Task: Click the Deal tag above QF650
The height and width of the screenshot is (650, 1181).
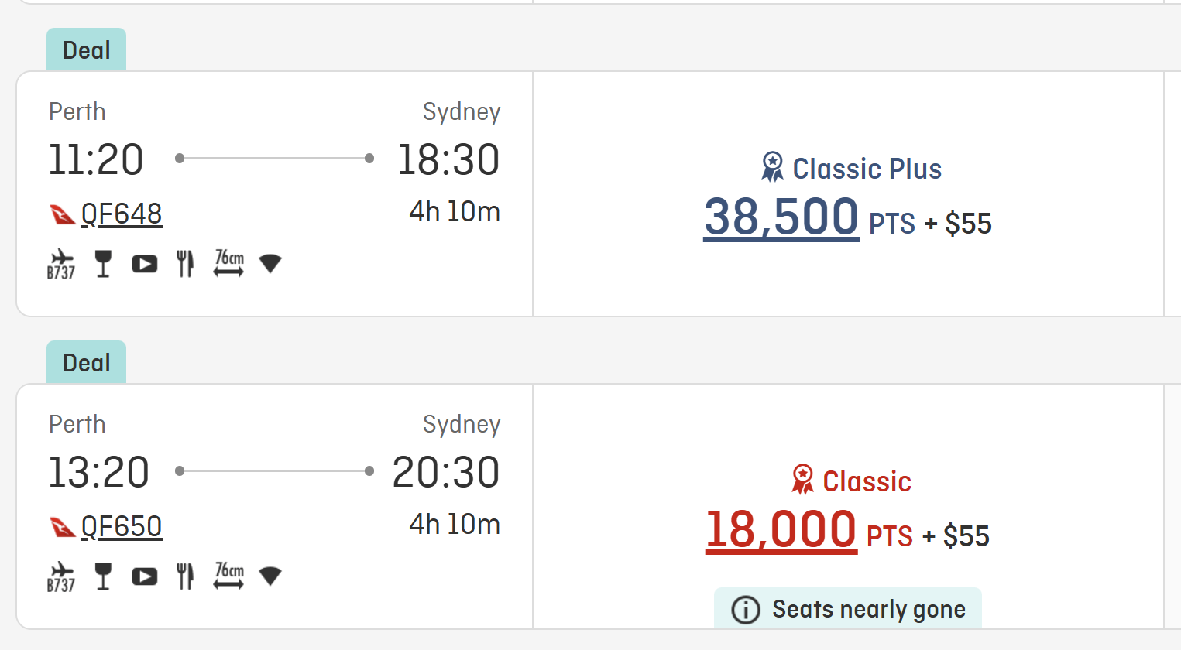Action: pos(87,363)
